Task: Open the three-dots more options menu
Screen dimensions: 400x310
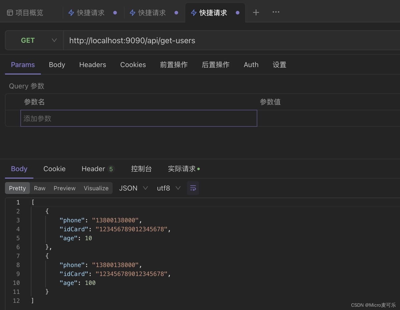Action: 276,12
